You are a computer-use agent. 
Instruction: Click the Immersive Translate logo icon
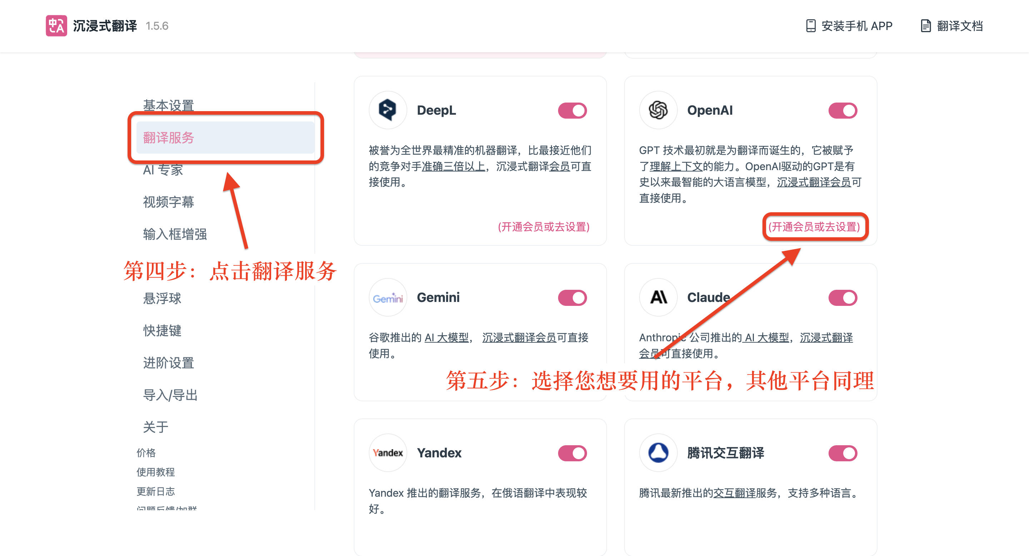pos(56,26)
